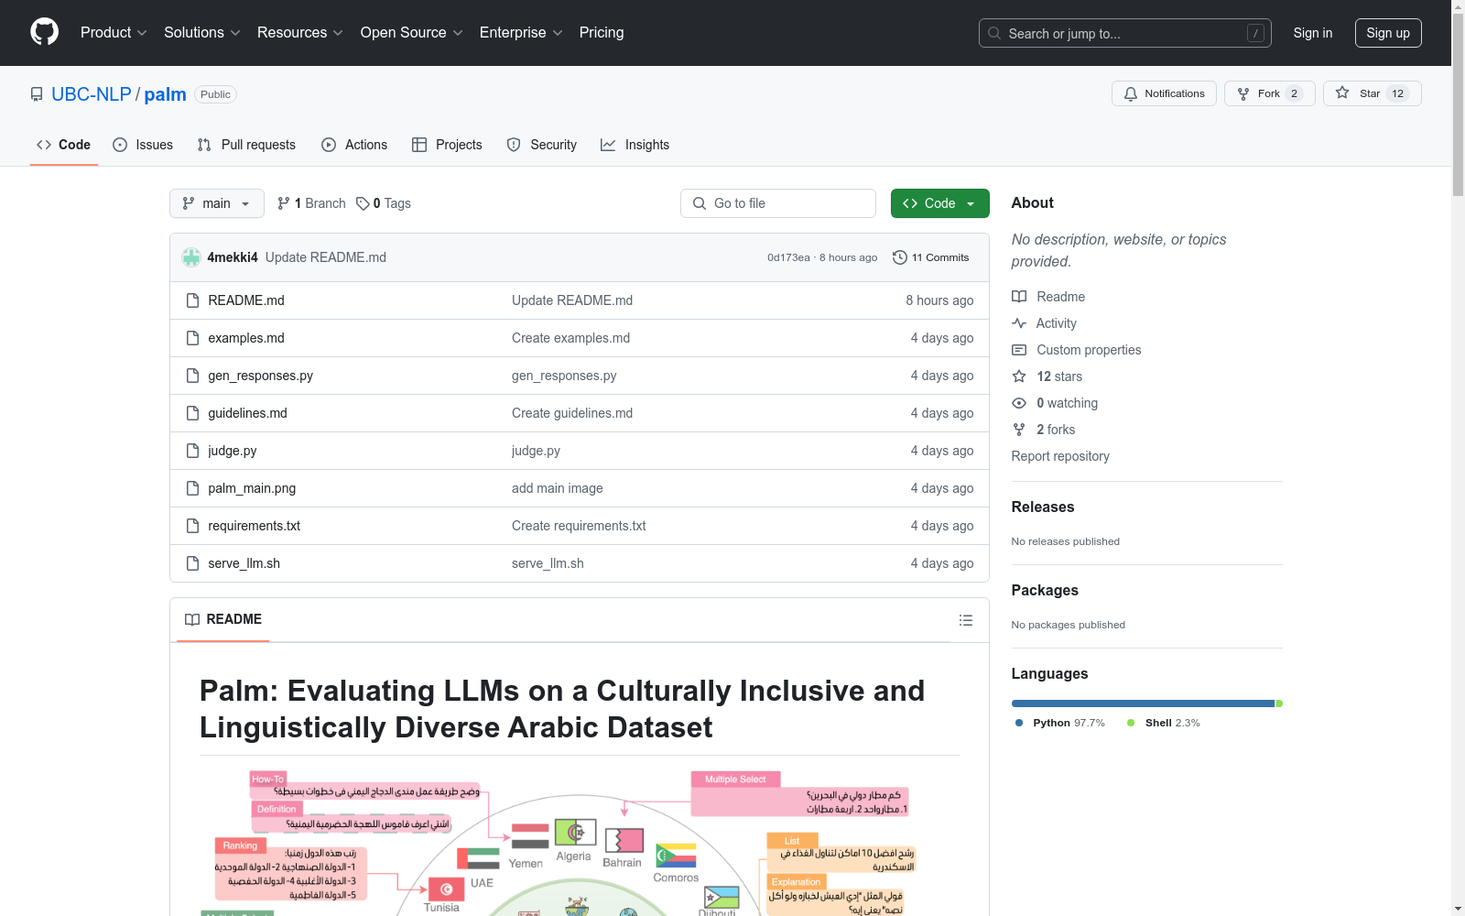Select the README tab heading
1465x916 pixels.
[223, 619]
